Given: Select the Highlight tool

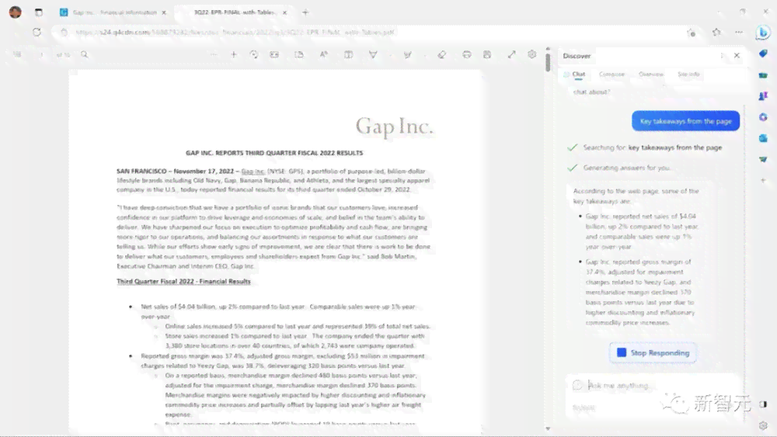Looking at the screenshot, I should click(407, 54).
